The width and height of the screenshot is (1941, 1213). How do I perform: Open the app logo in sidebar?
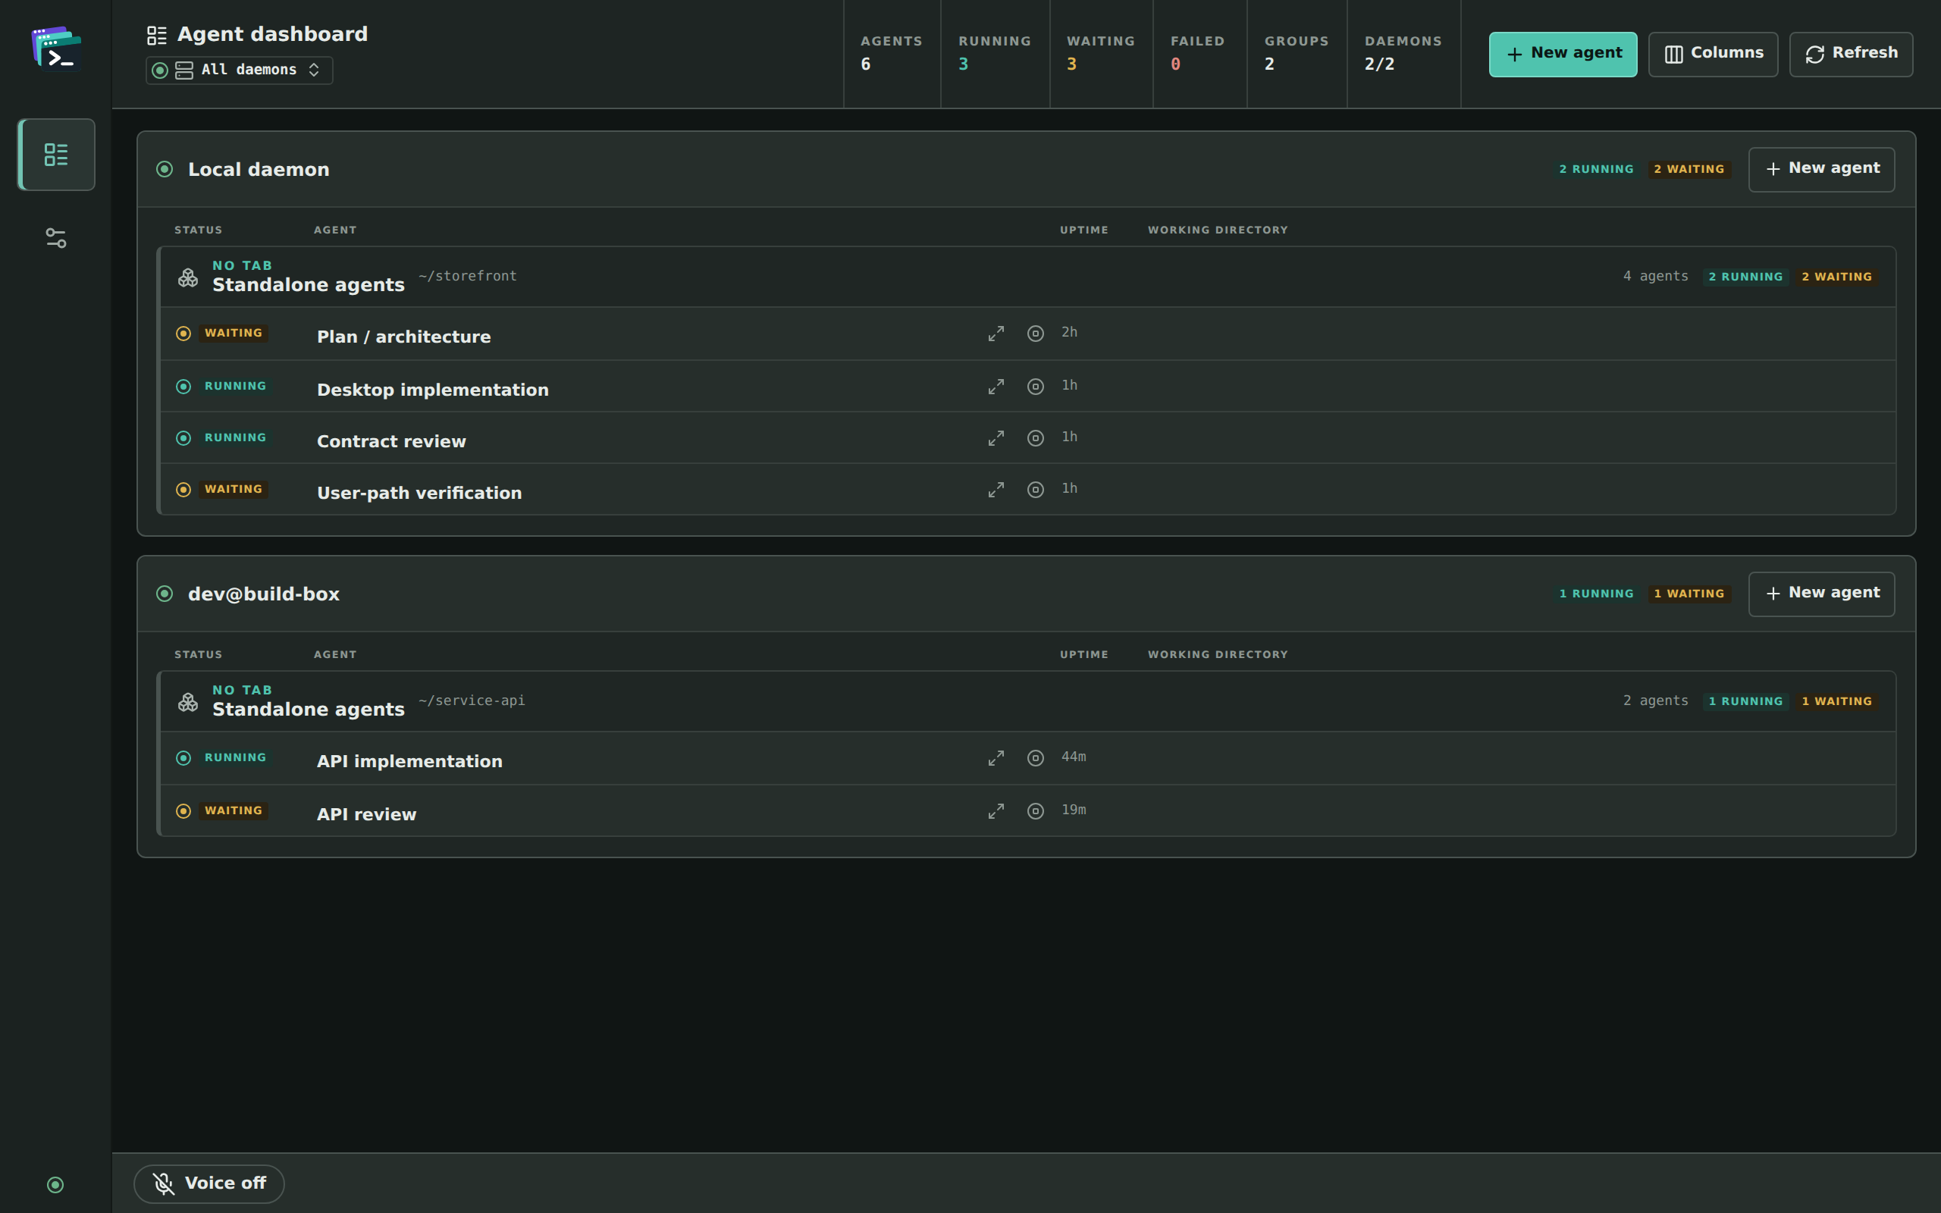tap(56, 50)
